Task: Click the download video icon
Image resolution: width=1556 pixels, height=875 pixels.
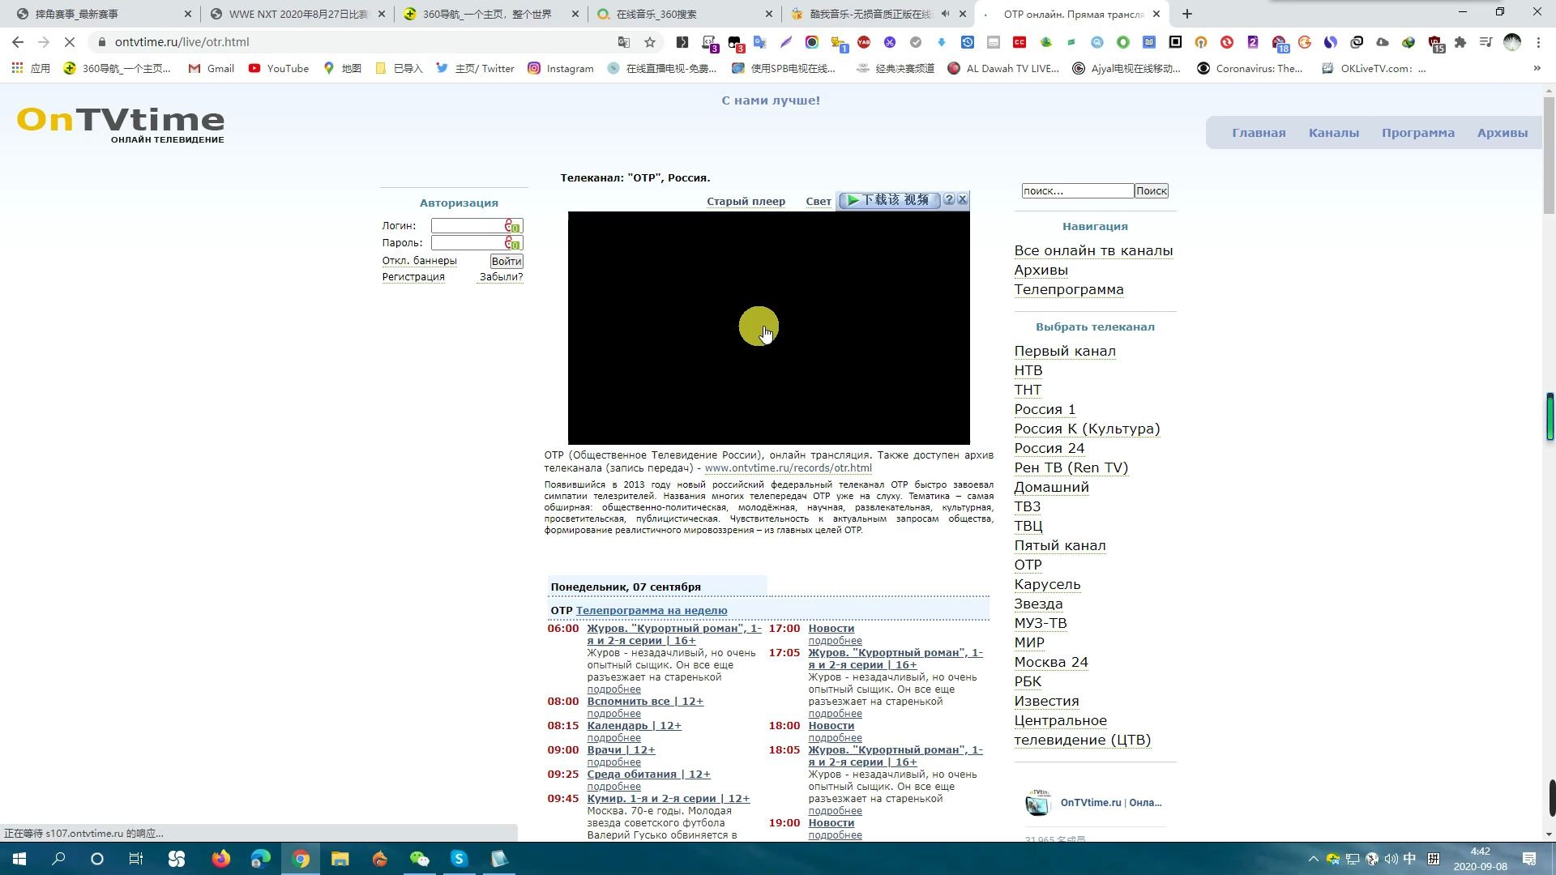Action: (890, 200)
